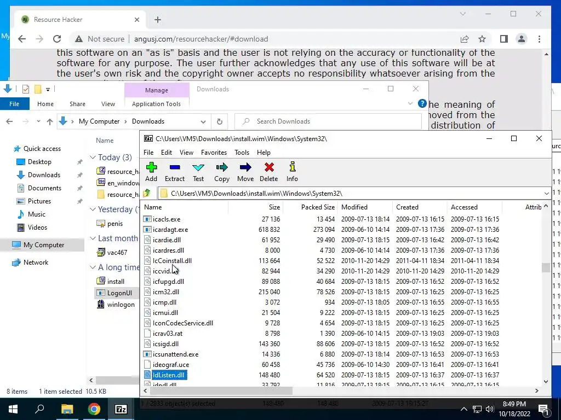Collapse the Last month group in Downloads
This screenshot has height=420, width=561.
(93, 238)
